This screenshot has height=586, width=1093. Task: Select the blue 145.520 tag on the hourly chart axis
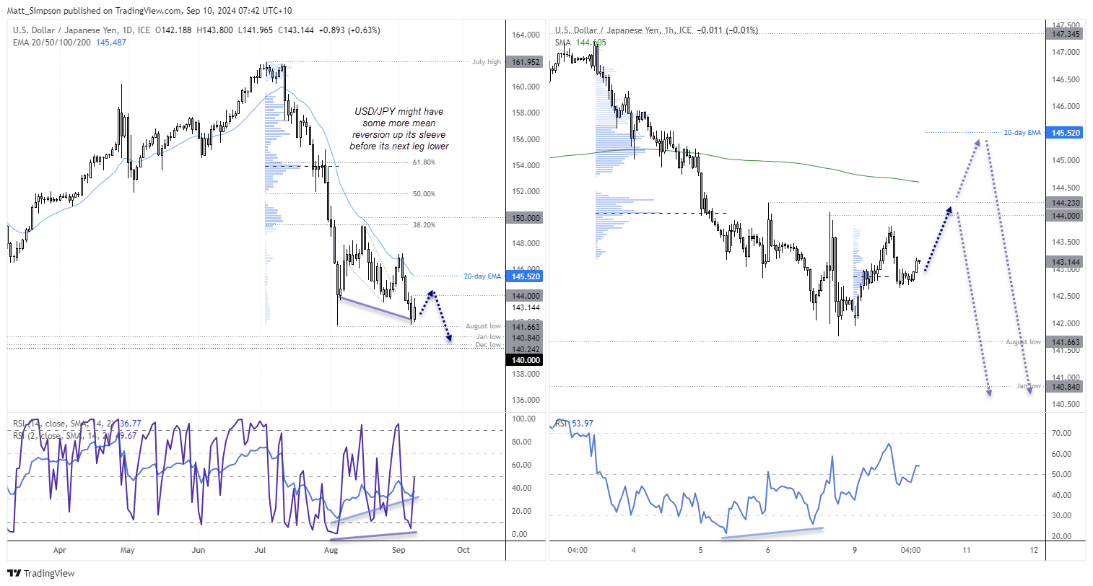(x=1066, y=133)
